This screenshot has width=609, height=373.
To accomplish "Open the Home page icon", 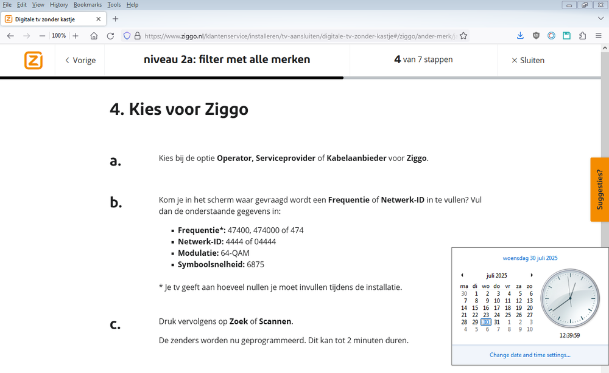I will [x=94, y=36].
